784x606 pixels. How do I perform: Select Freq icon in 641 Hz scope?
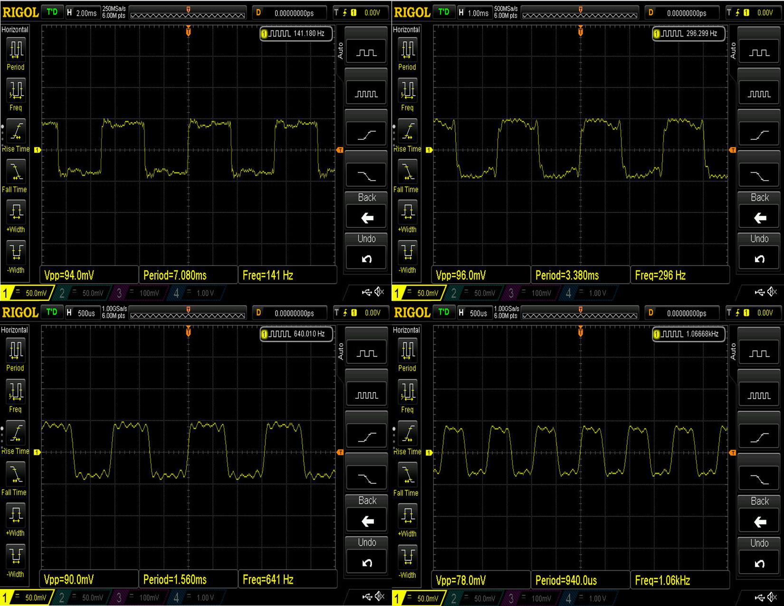pos(16,391)
